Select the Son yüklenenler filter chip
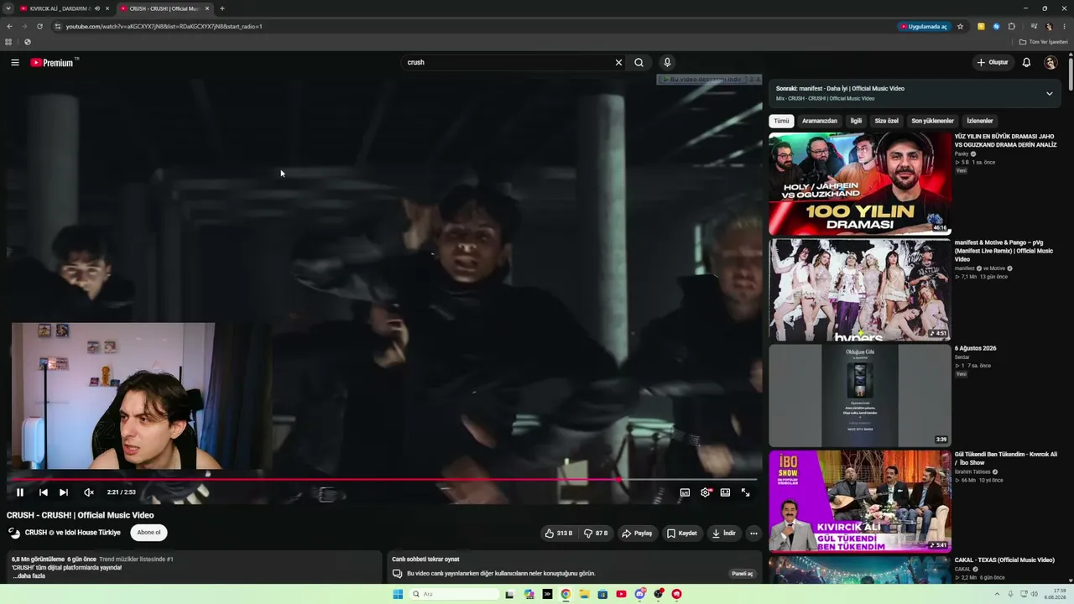 pyautogui.click(x=933, y=121)
